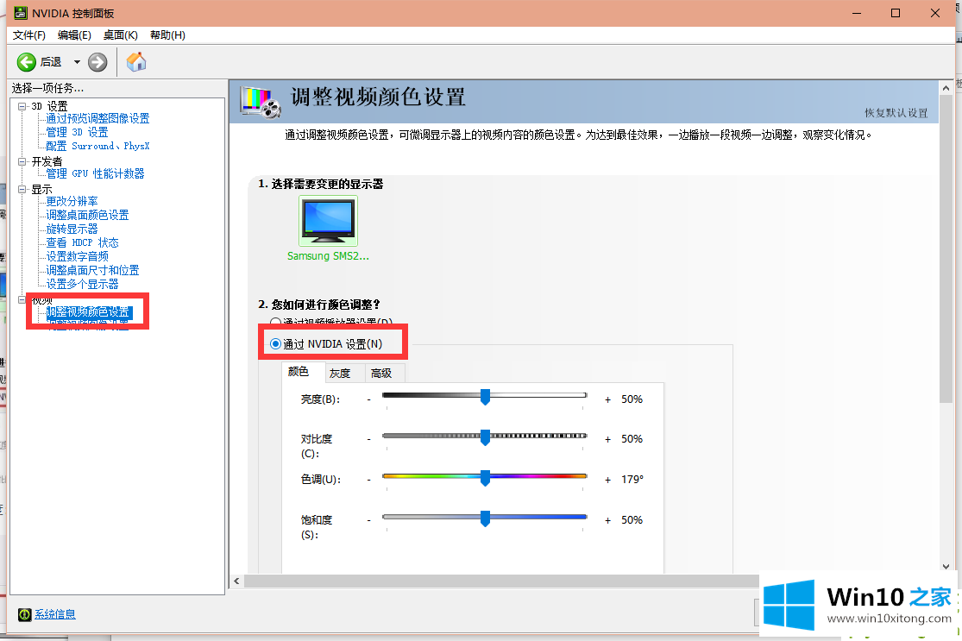Click the 亮度(B) slider handle
962x641 pixels.
click(x=485, y=397)
